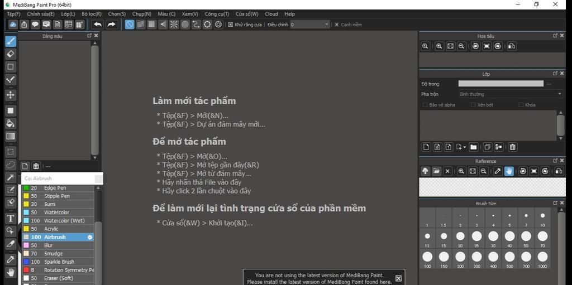
Task: Open snap settings gear icon
Action: [x=218, y=25]
